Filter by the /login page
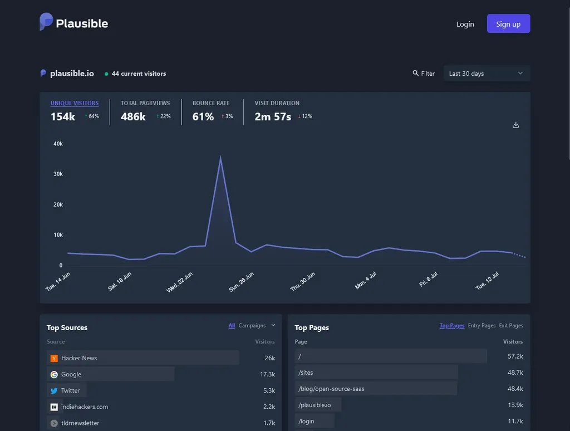 (x=306, y=421)
